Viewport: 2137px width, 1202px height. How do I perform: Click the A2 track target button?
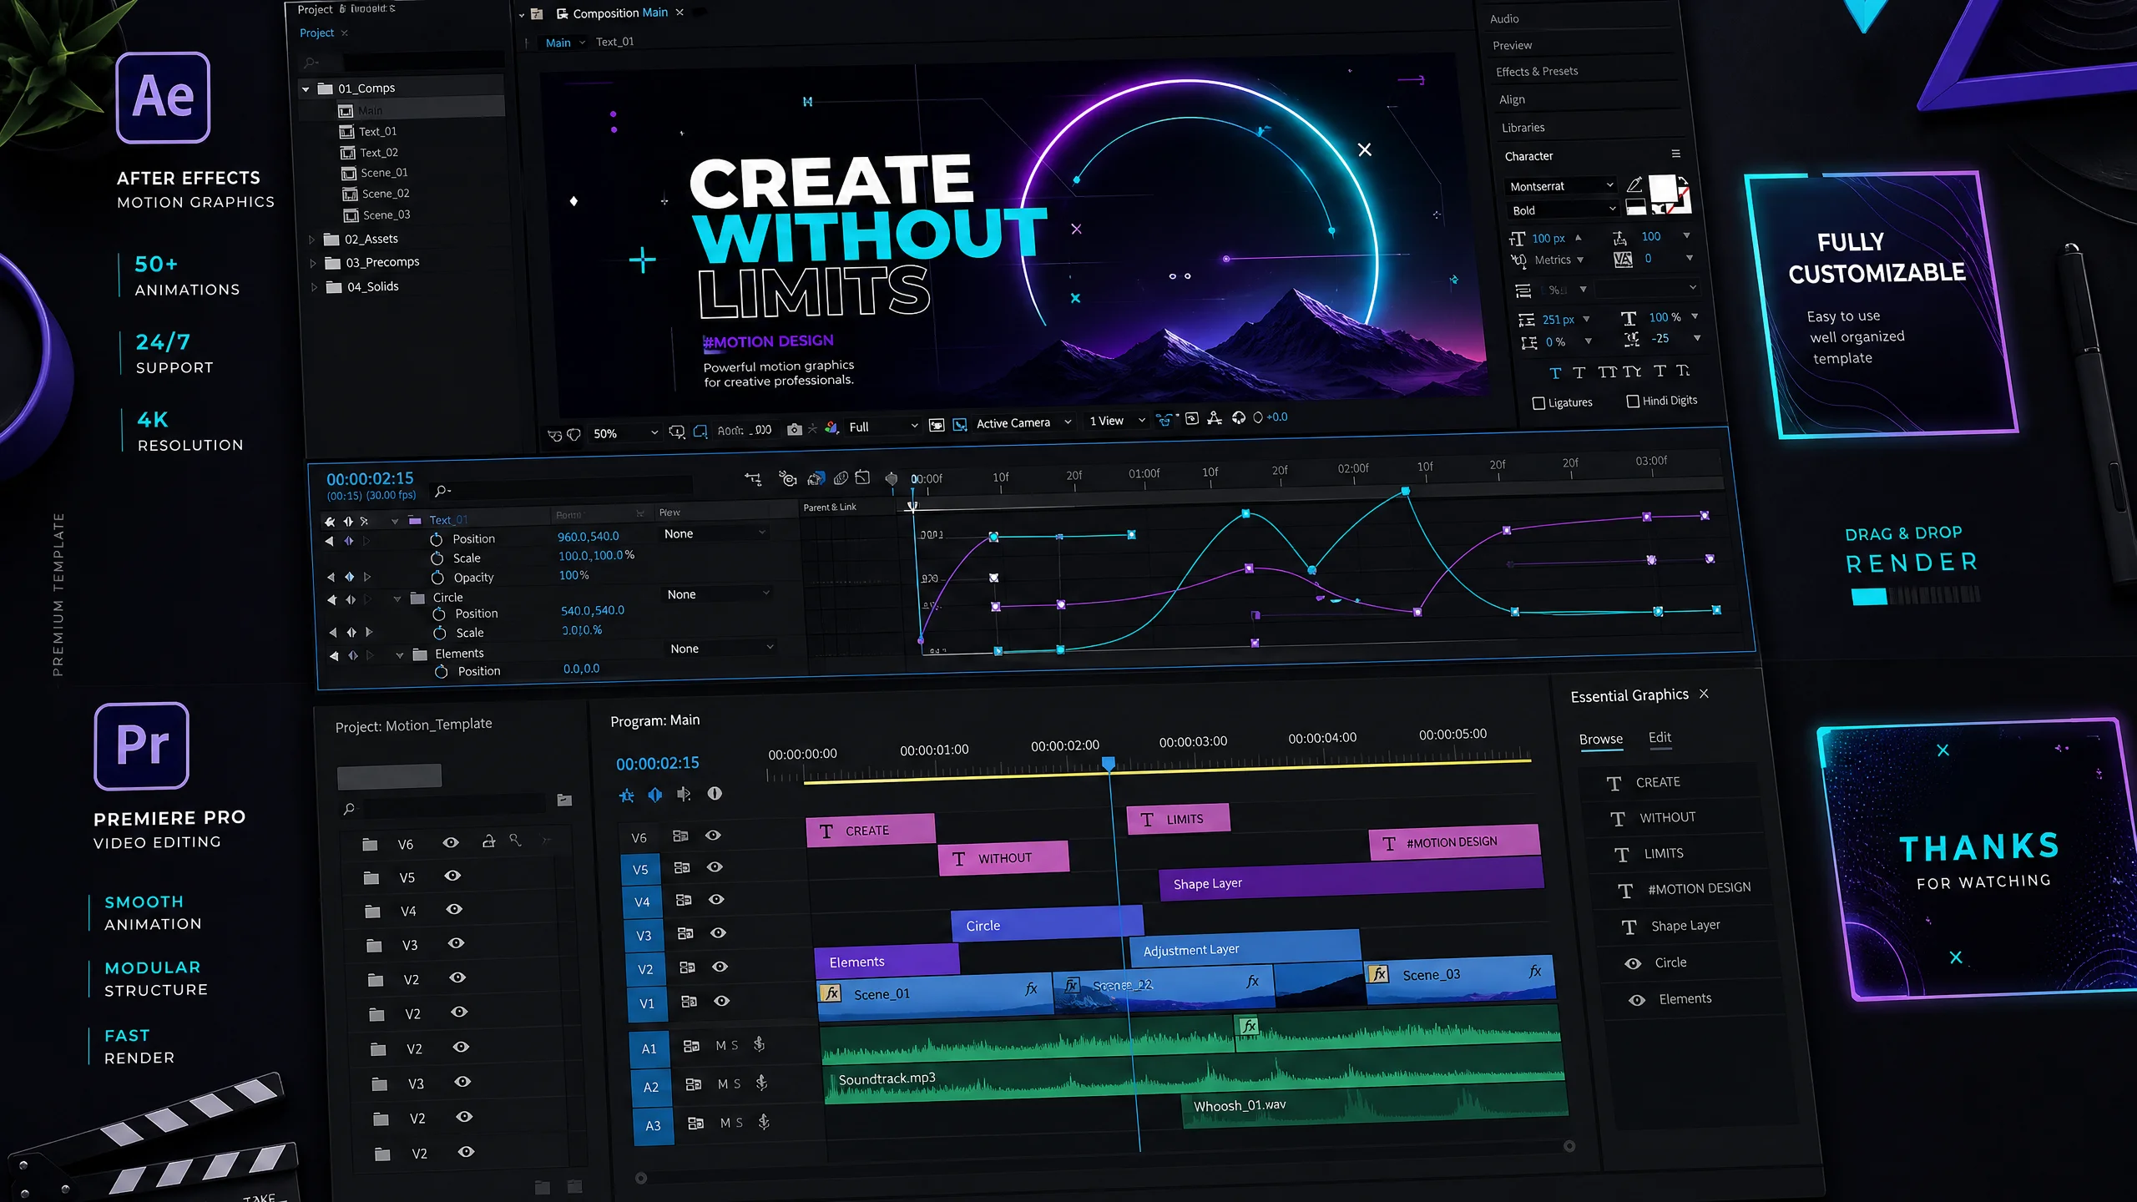tap(651, 1087)
